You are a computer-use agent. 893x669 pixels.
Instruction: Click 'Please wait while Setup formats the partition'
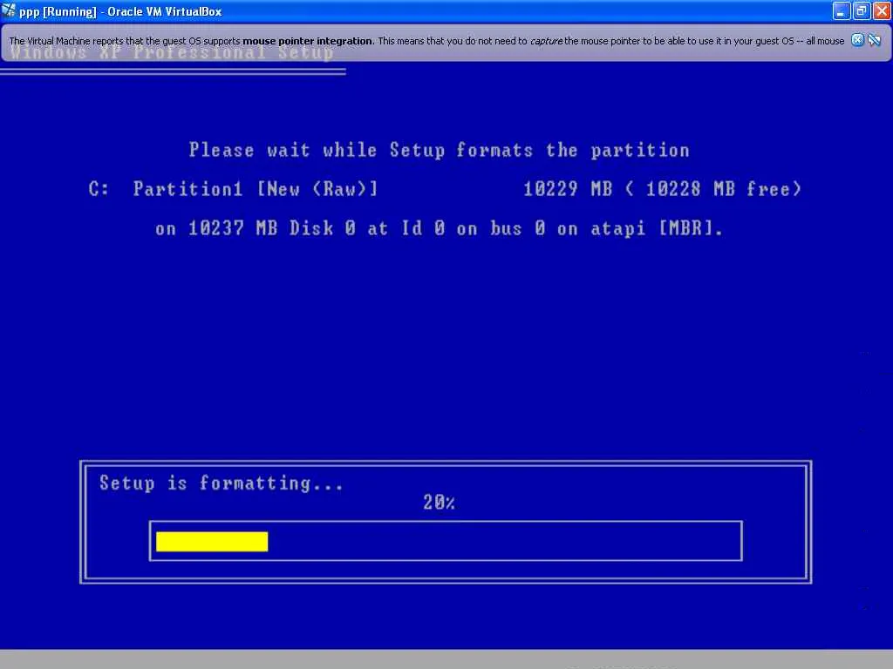[x=440, y=150]
